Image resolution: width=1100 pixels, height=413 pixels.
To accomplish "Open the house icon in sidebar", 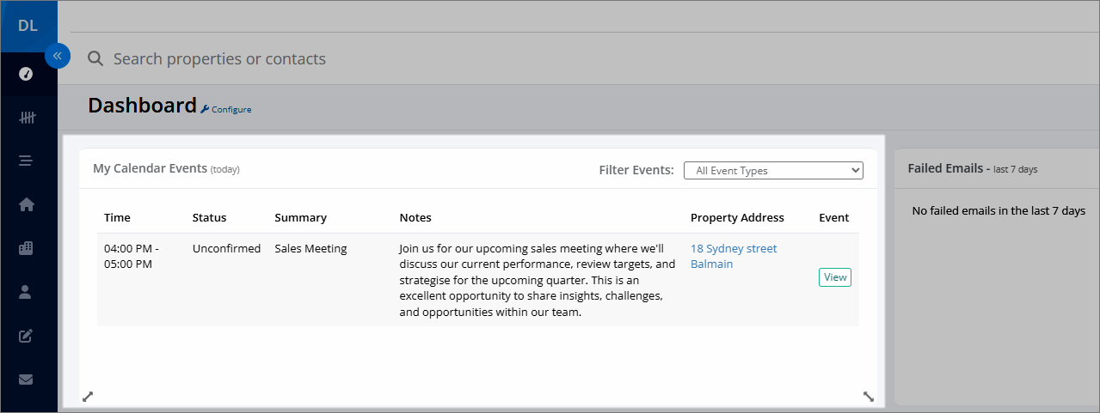I will point(26,204).
